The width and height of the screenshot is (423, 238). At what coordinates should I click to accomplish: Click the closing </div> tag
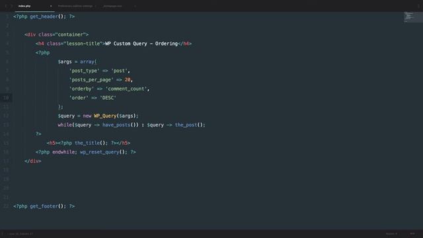(32, 161)
